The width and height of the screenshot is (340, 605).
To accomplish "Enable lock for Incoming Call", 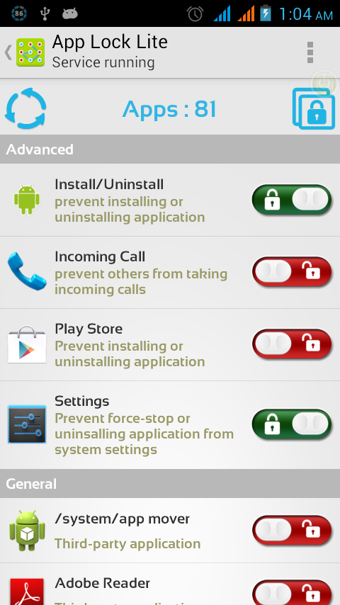I will (292, 271).
